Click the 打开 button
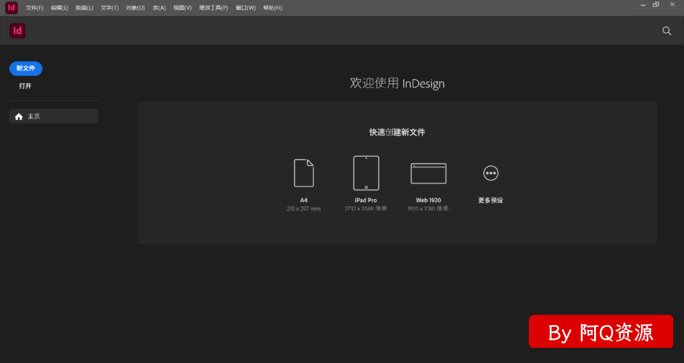Viewport: 684px width, 363px height. tap(25, 86)
